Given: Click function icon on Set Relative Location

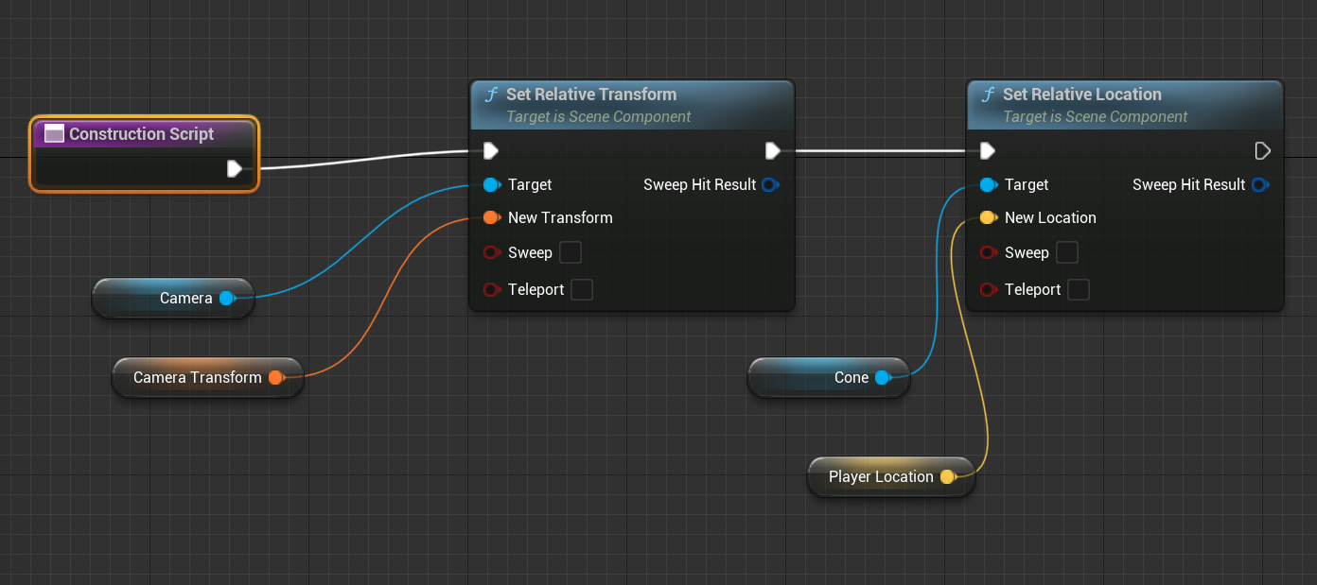Looking at the screenshot, I should pos(988,95).
